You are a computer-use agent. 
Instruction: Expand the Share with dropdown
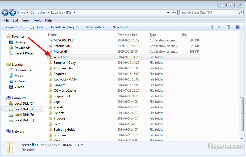[x=95, y=27]
